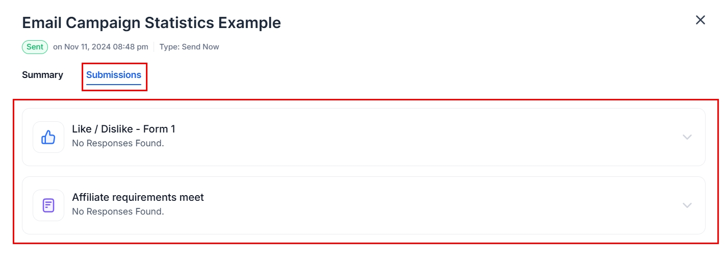Expand the Like / Dislike - Form 1 chevron
The height and width of the screenshot is (265, 725).
coord(687,137)
